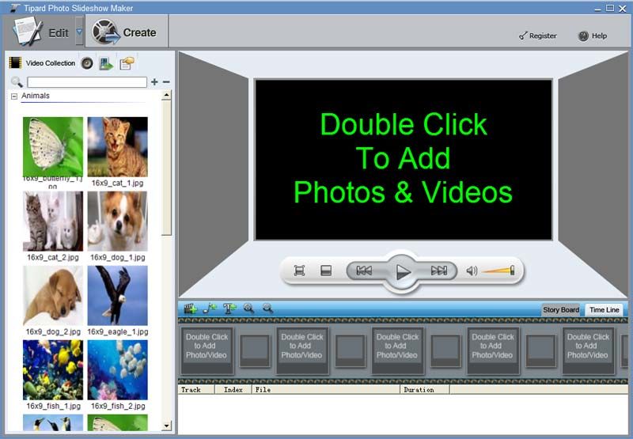Click the collection scrollbar up arrow

[167, 95]
